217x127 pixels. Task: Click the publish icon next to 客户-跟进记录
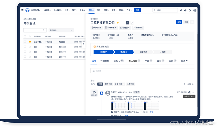[189, 92]
